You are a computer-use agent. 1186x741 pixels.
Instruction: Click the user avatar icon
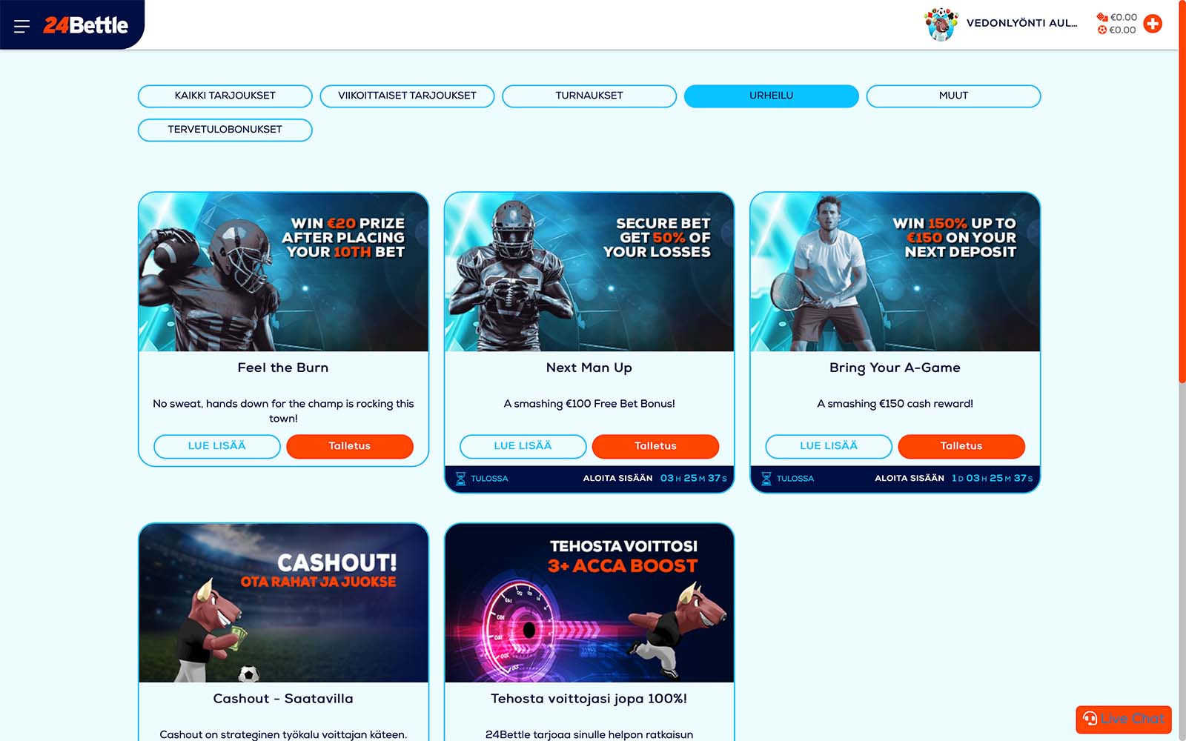[x=941, y=24]
